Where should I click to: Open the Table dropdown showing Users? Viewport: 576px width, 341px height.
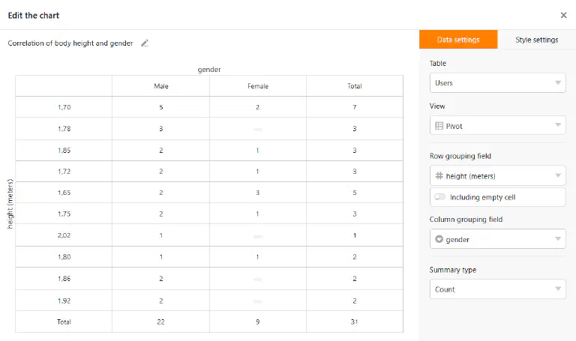point(497,83)
